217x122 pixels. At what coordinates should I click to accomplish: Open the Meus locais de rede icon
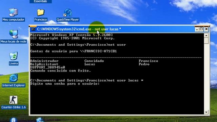click(x=14, y=37)
